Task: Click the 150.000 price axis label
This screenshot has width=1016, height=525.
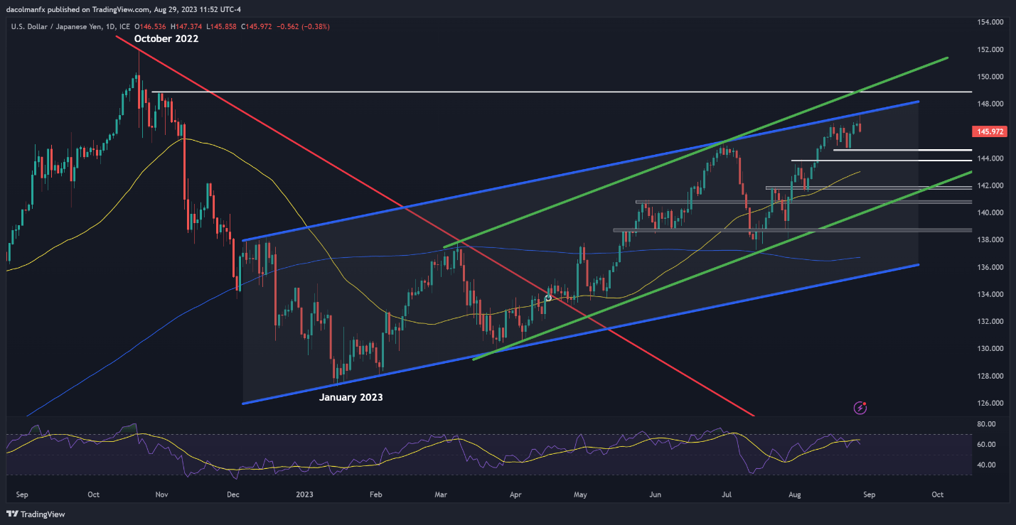Action: pyautogui.click(x=990, y=77)
